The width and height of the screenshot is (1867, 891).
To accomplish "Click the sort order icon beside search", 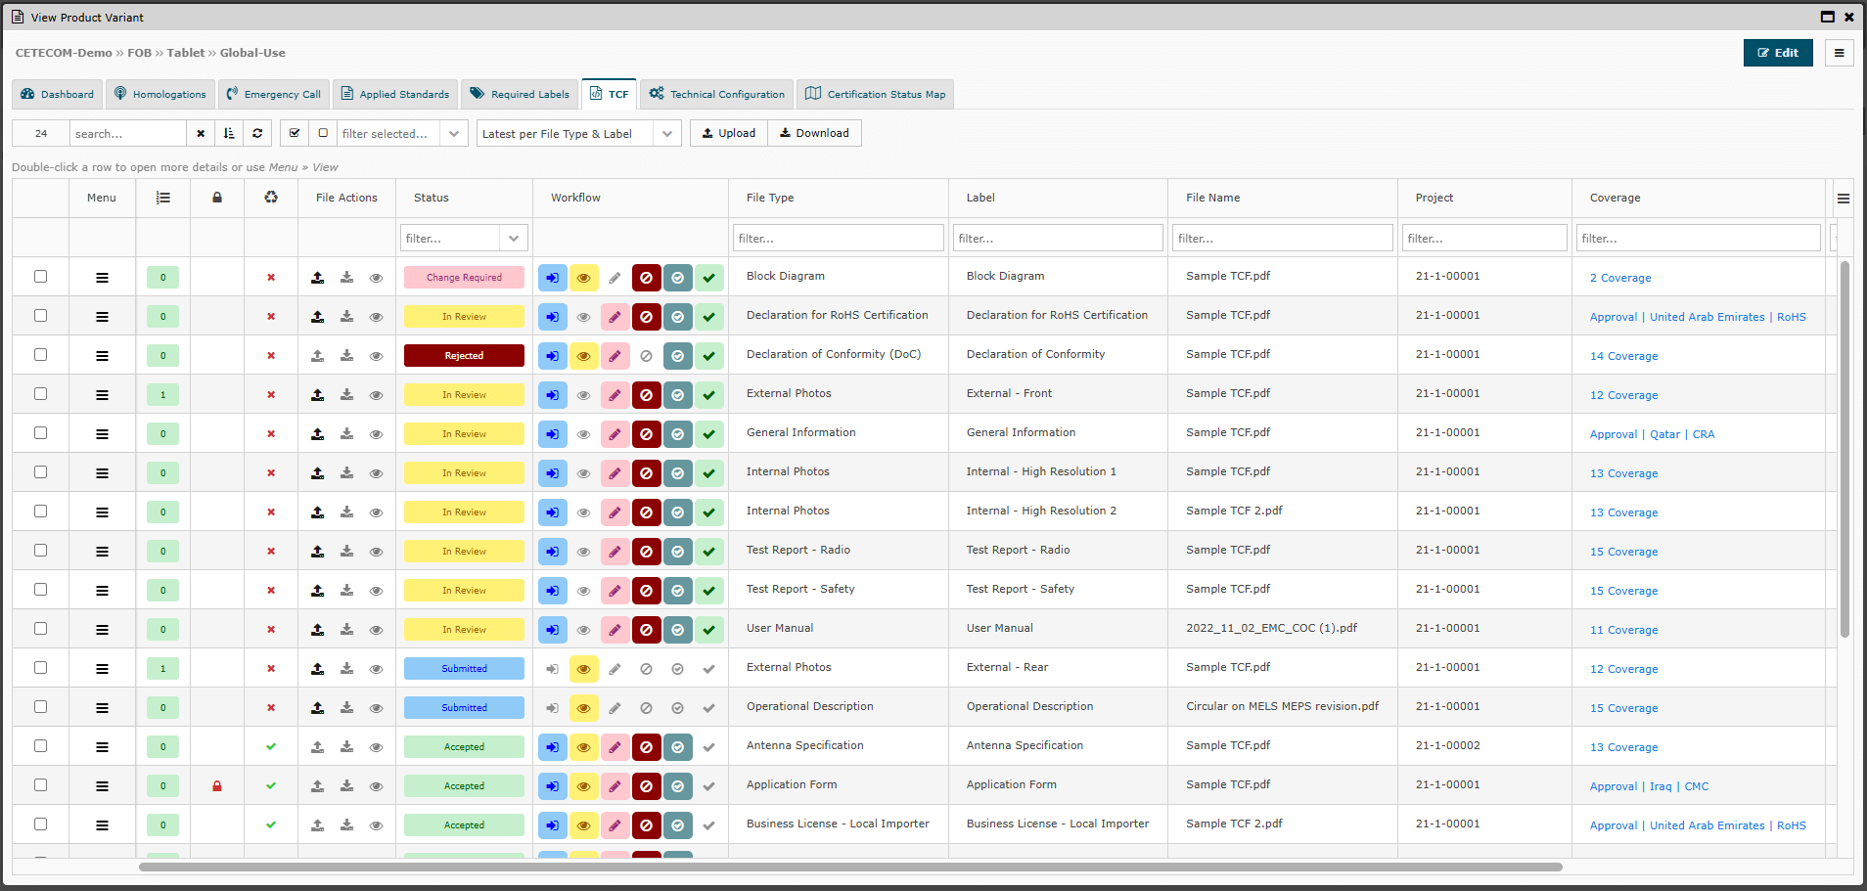I will pos(229,133).
